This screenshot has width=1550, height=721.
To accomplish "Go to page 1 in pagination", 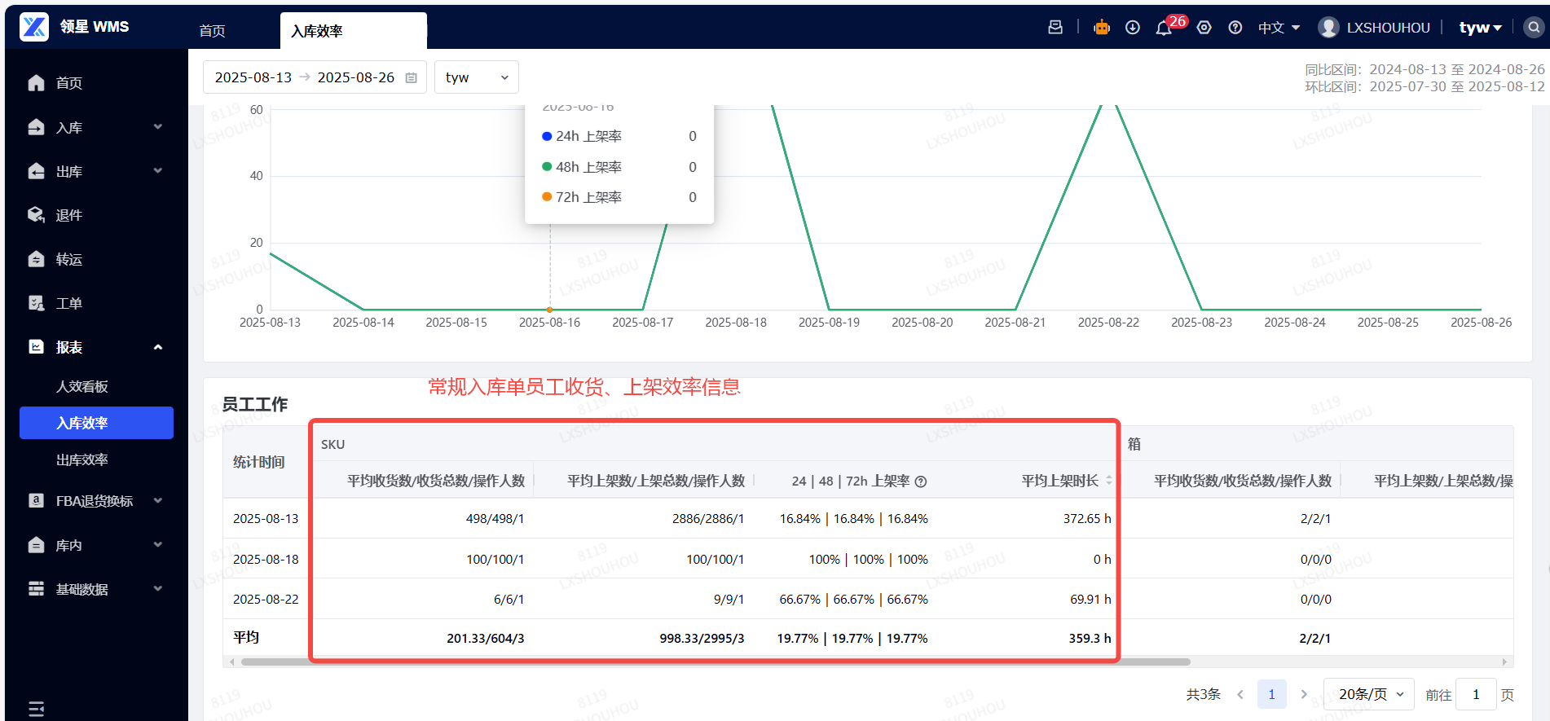I will (x=1271, y=694).
